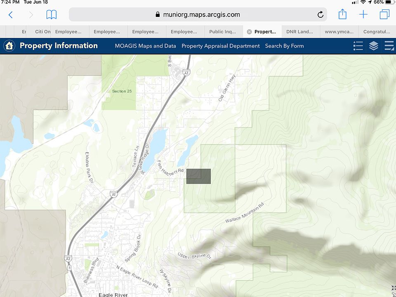Switch to the Citi On tab
Viewport: 396px width, 297px height.
42,32
